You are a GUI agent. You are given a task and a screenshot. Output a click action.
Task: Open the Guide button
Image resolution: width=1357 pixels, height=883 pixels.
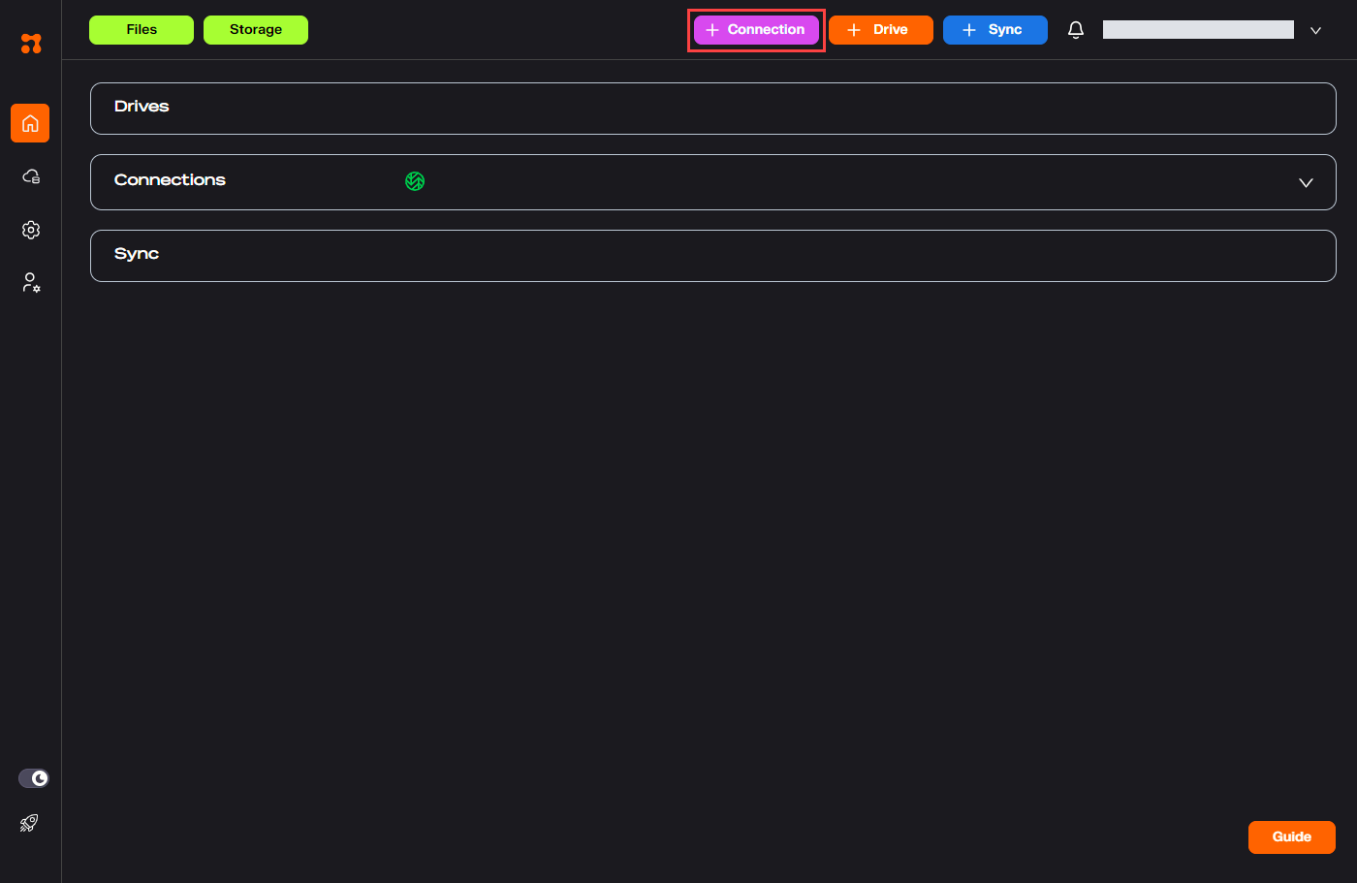coord(1291,837)
